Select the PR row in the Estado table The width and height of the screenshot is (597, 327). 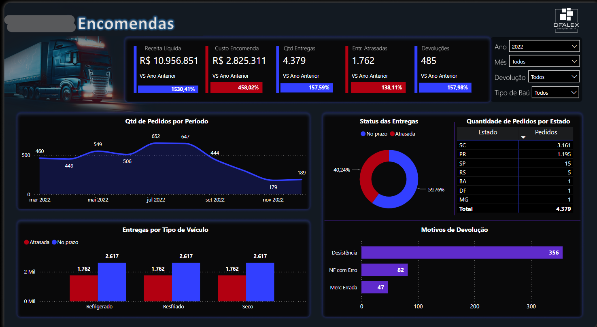point(515,154)
